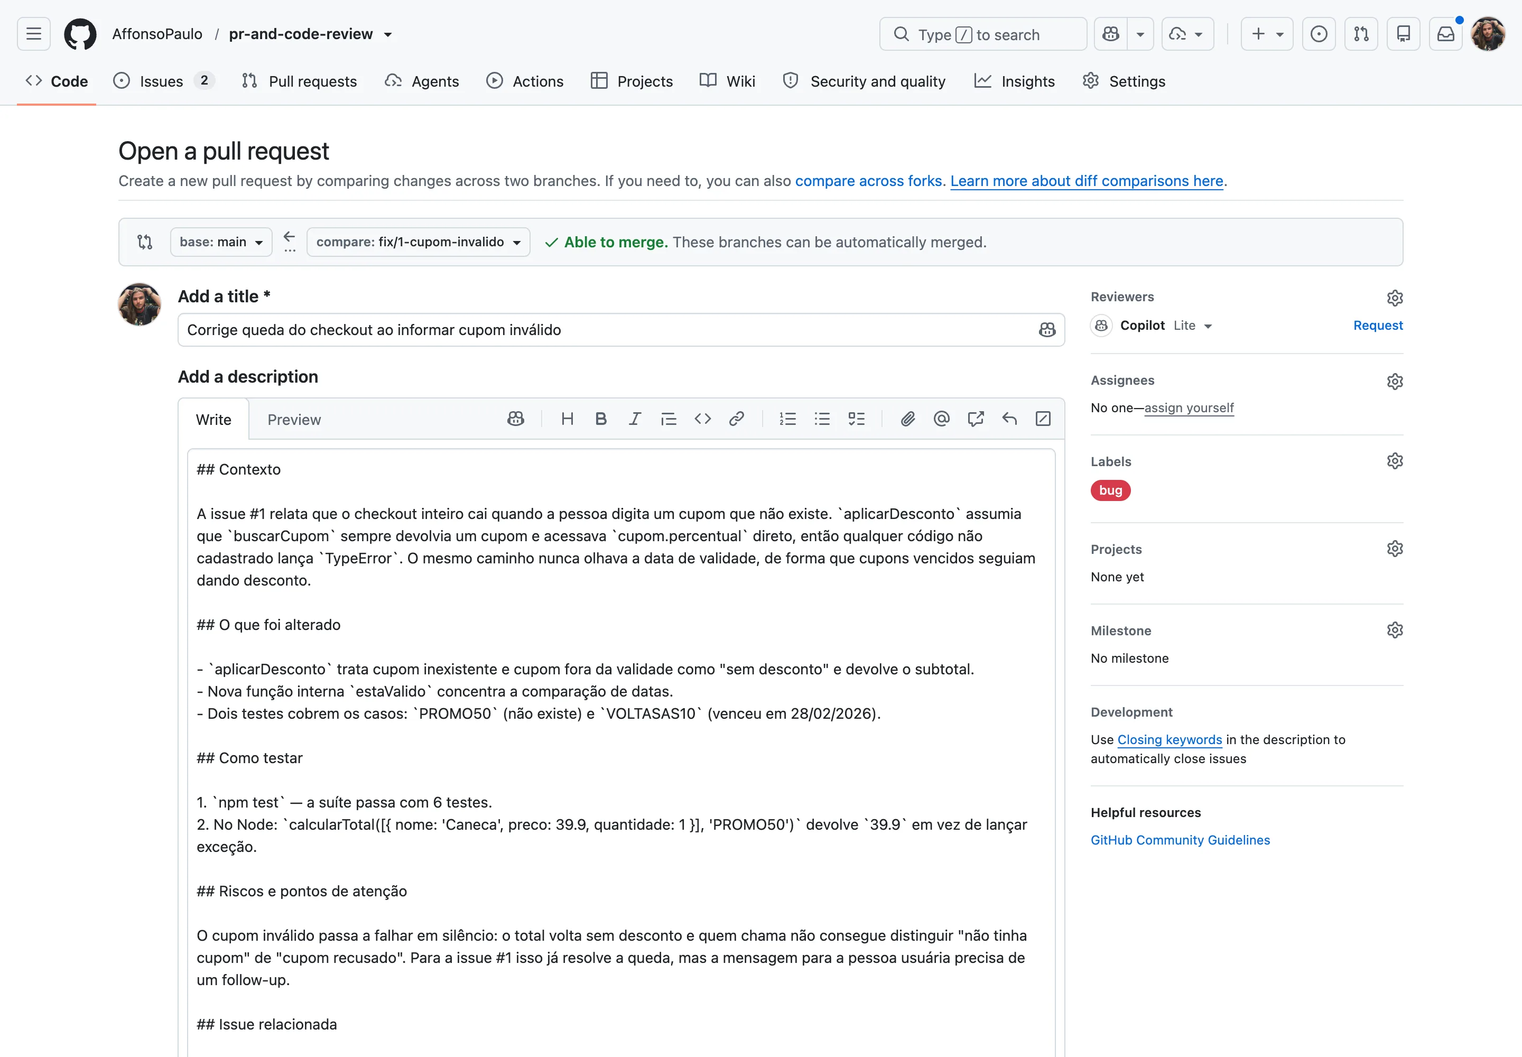1522x1057 pixels.
Task: Apply italic formatting in description
Action: click(635, 419)
